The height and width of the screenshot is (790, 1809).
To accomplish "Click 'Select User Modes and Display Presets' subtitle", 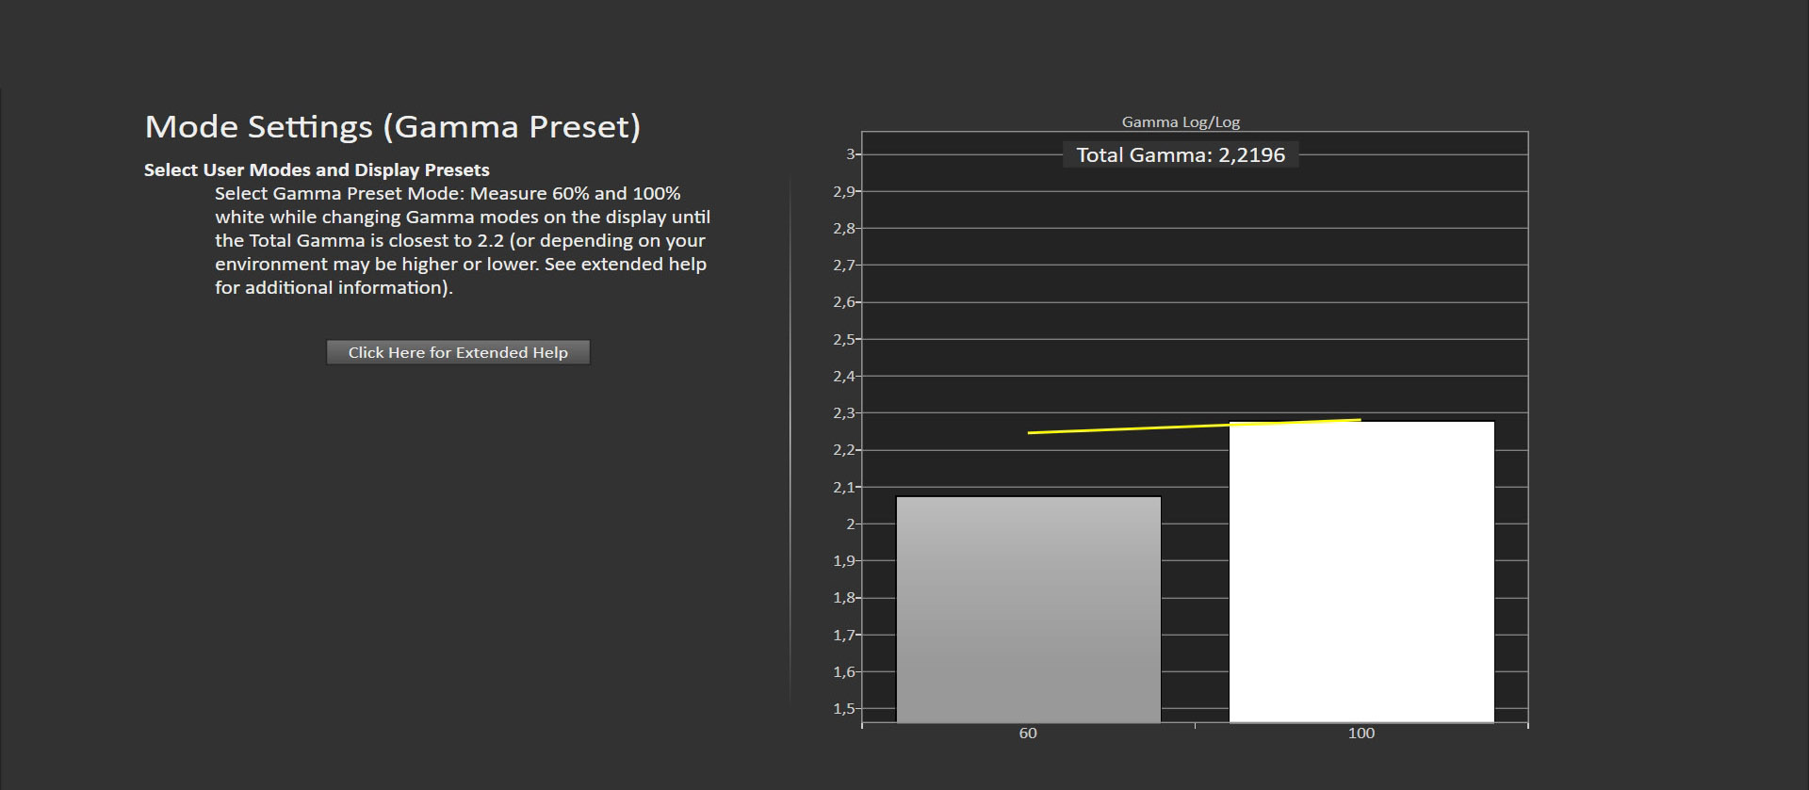I will click(317, 169).
